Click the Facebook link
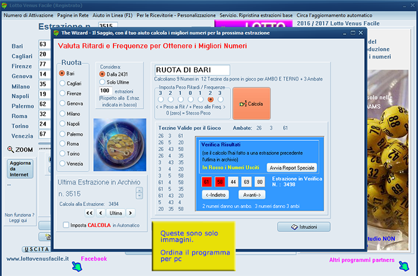The height and width of the screenshot is (276, 418). [94, 259]
